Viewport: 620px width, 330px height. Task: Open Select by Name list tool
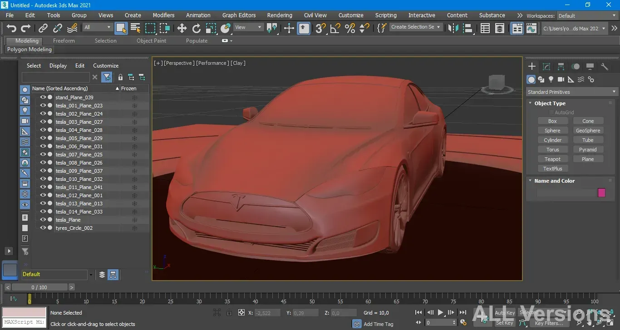click(136, 28)
